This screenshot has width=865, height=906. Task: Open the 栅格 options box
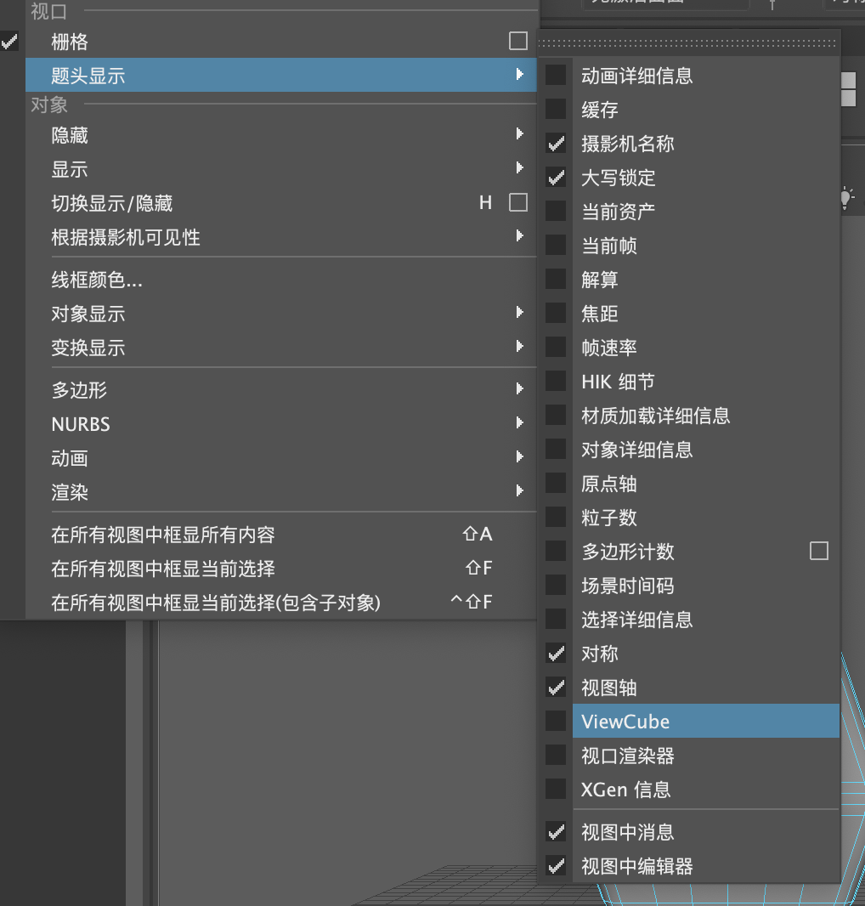(518, 41)
